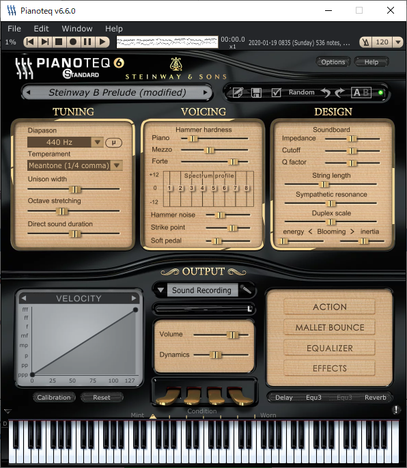The height and width of the screenshot is (468, 407).
Task: Click the rewind to start transport button
Action: coord(31,42)
